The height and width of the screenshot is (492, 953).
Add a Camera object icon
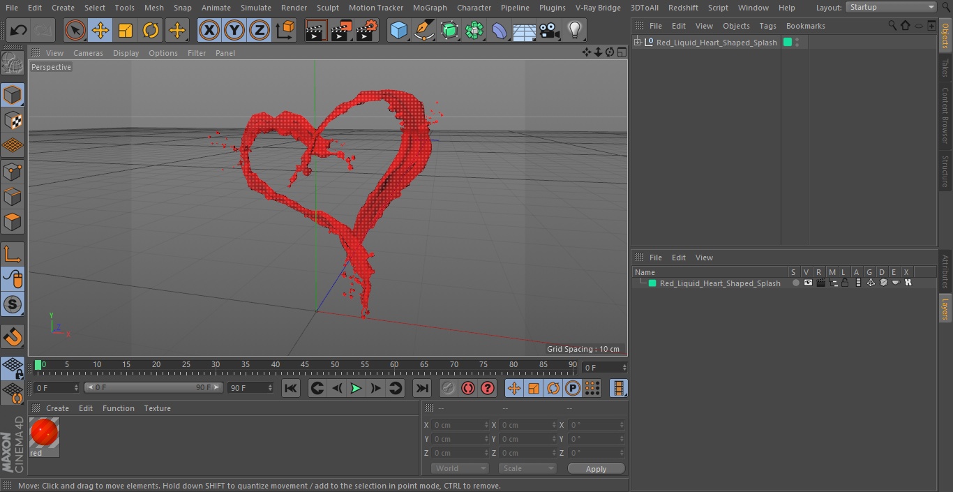click(x=549, y=30)
